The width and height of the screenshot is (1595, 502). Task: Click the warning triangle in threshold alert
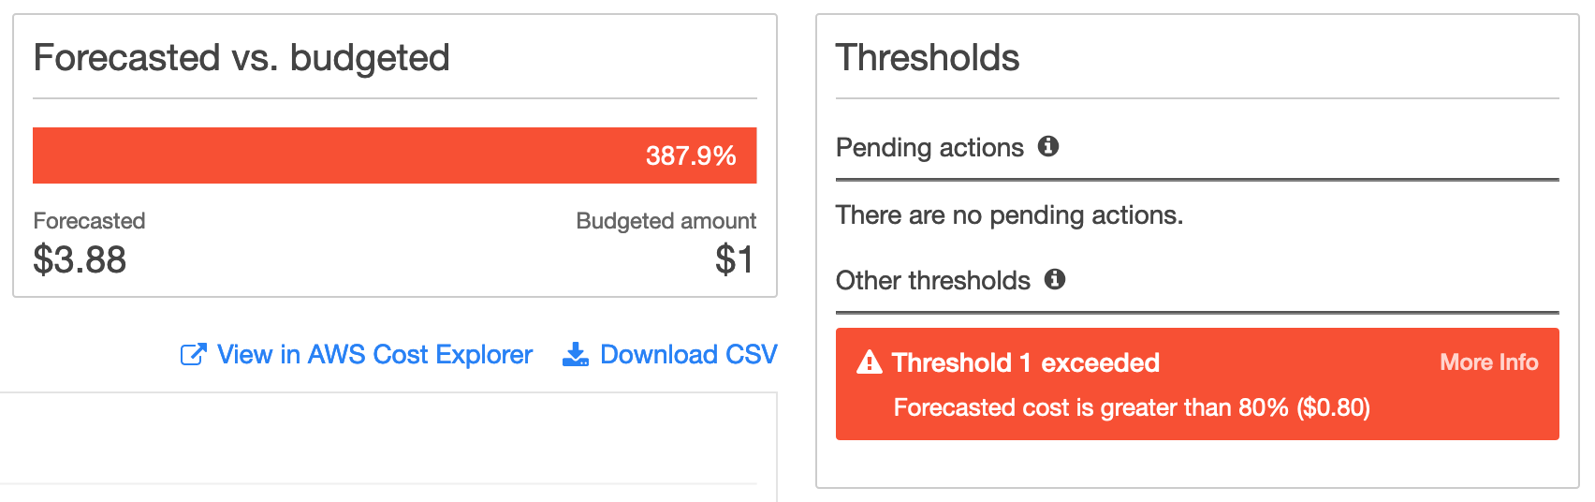pos(870,362)
